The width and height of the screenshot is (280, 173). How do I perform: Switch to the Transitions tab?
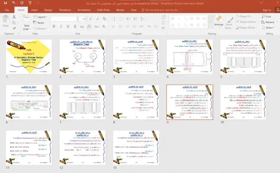coord(65,10)
